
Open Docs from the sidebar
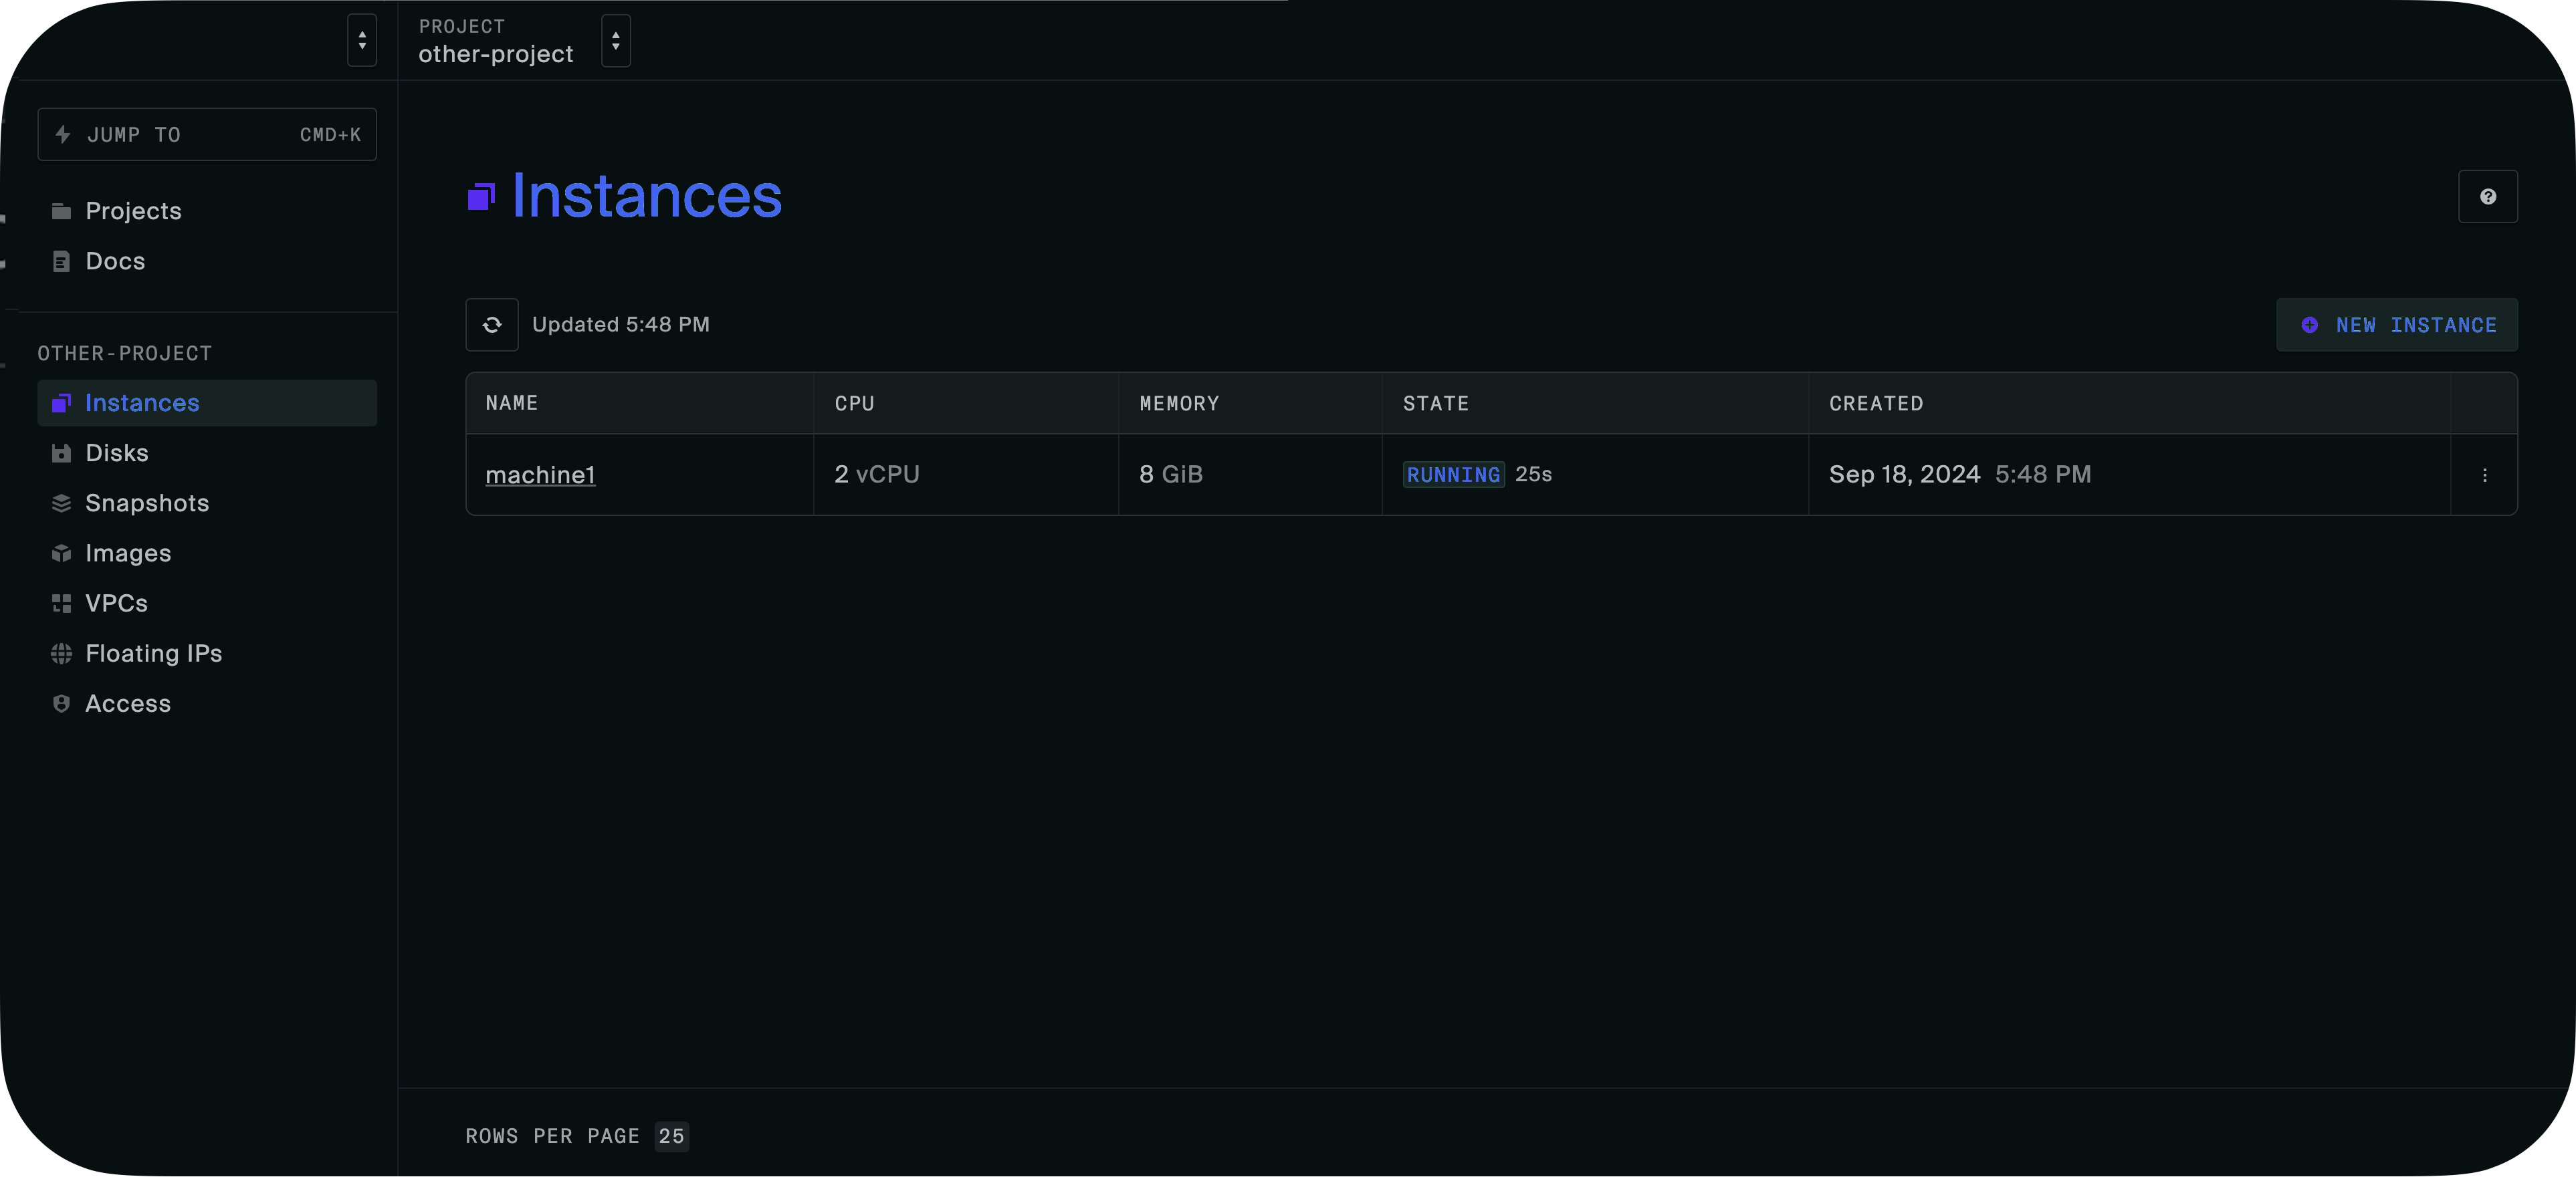(115, 262)
